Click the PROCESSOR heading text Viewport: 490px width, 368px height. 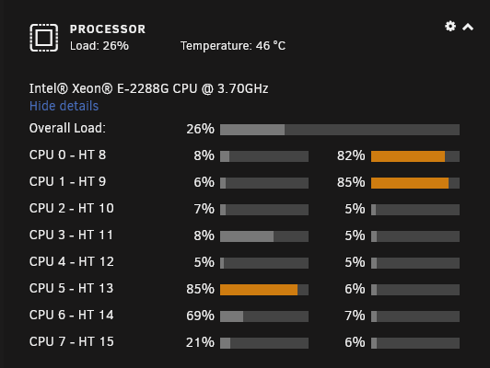108,29
